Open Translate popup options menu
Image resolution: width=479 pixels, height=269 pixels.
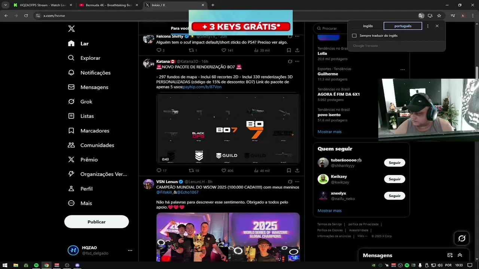tap(428, 26)
